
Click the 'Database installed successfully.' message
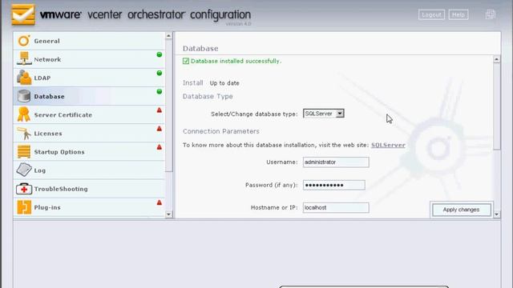coord(236,61)
